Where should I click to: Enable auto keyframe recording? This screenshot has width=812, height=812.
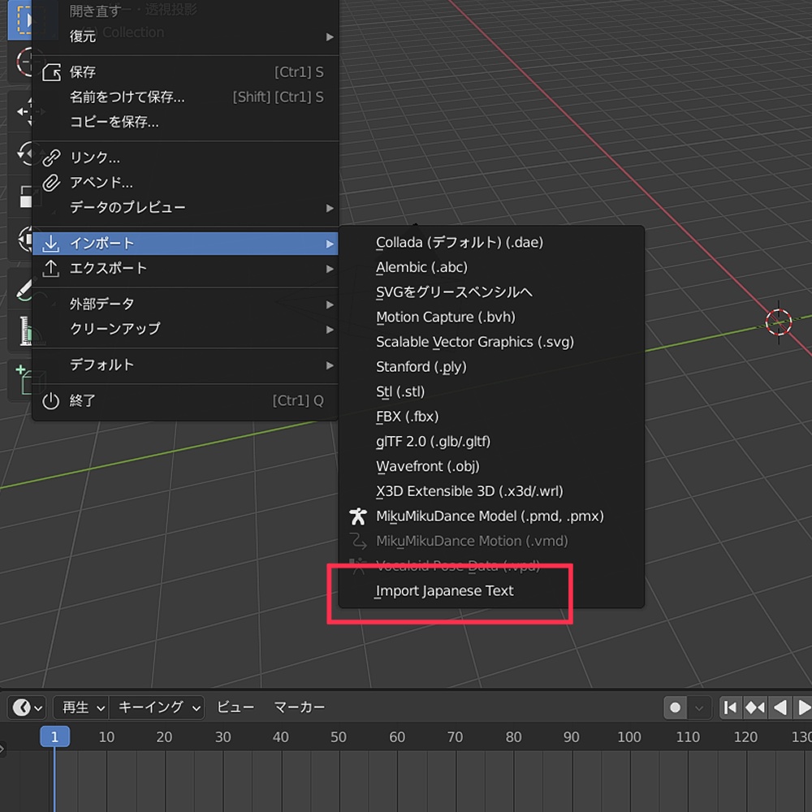tap(674, 707)
